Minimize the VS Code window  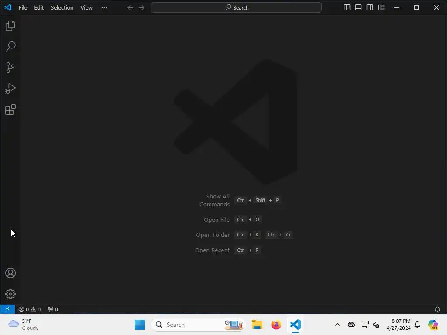(x=396, y=8)
